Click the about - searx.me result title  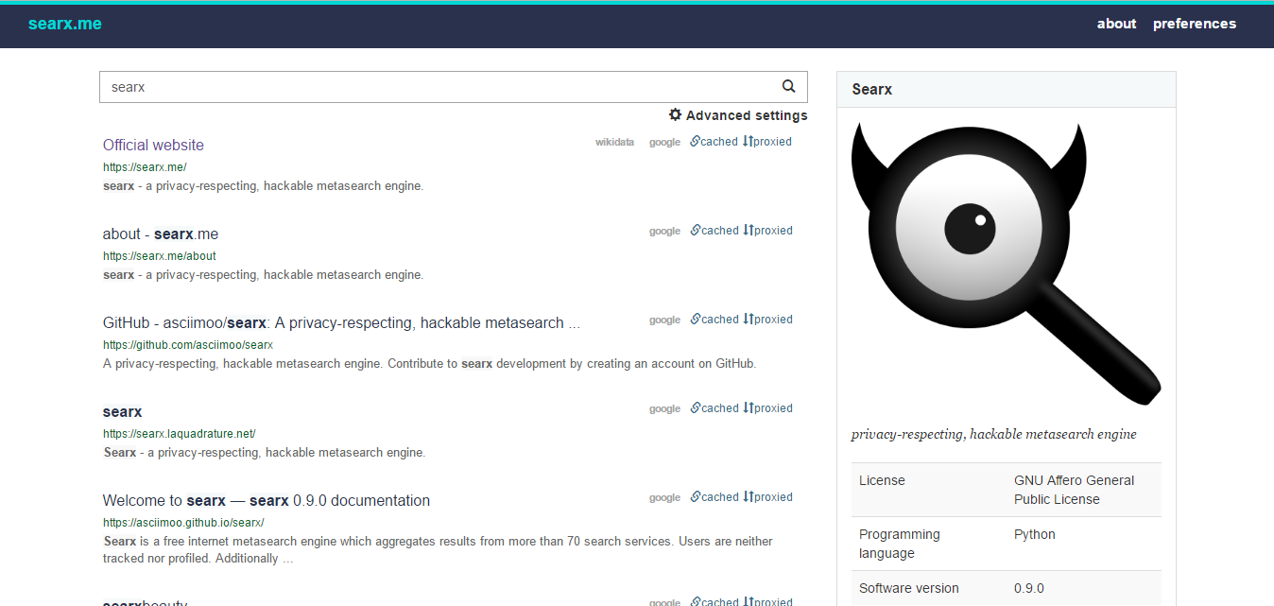[x=161, y=234]
